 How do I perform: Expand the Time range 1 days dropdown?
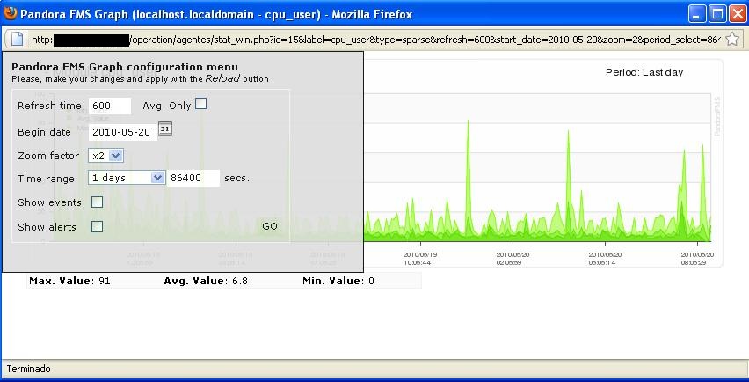point(127,178)
